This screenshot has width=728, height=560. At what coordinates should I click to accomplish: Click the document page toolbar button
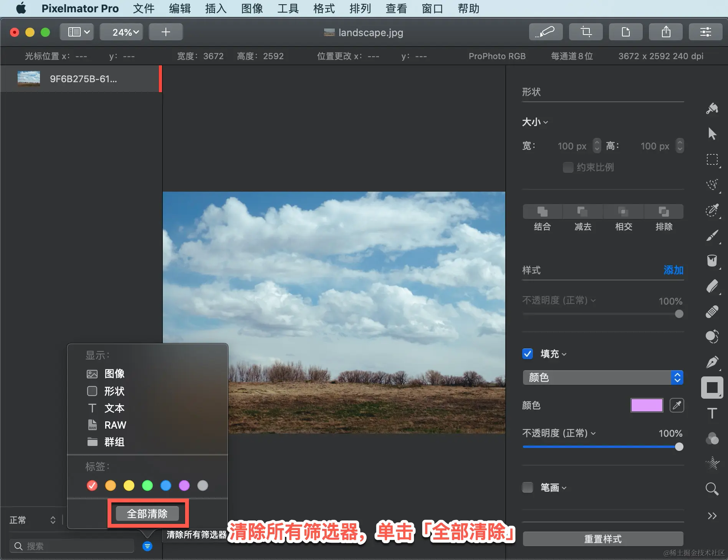(x=625, y=32)
